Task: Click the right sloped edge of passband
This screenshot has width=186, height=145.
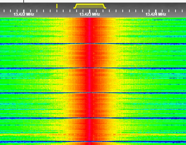Action: click(104, 6)
